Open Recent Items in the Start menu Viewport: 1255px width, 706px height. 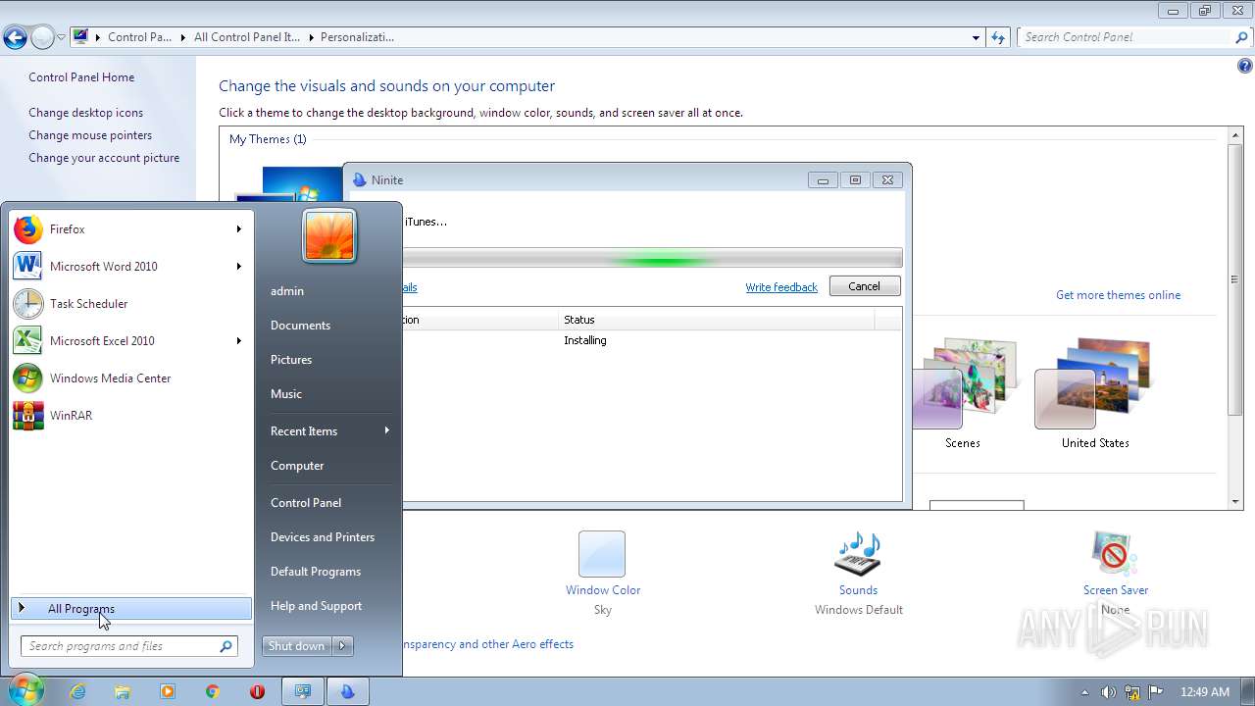[329, 431]
